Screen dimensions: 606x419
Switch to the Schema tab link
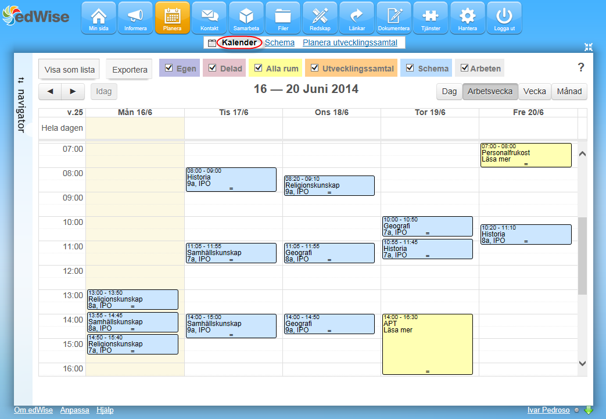(x=279, y=42)
